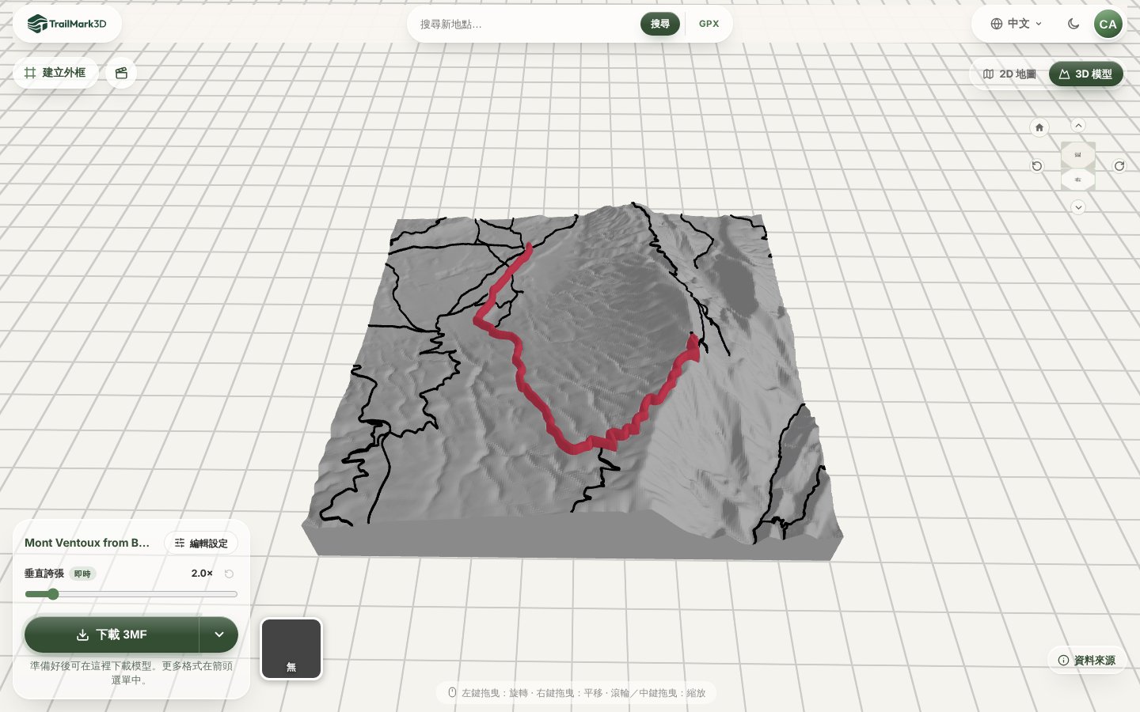Click the top face of the view cube
This screenshot has height=712, width=1140.
(1078, 154)
